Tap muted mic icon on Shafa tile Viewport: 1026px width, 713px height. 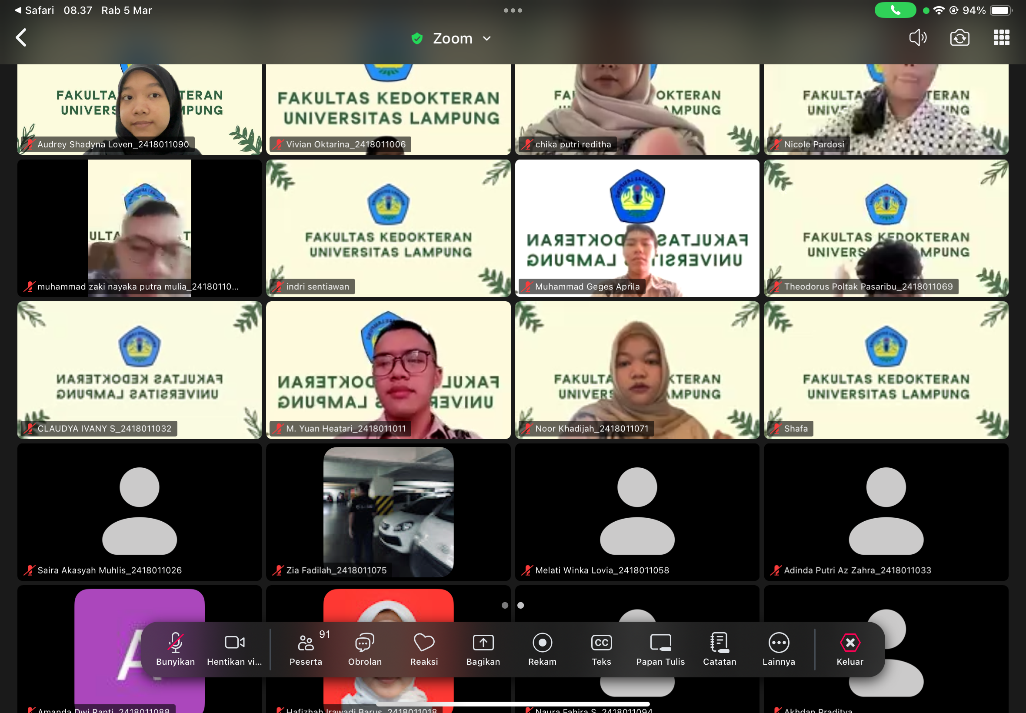tap(776, 428)
